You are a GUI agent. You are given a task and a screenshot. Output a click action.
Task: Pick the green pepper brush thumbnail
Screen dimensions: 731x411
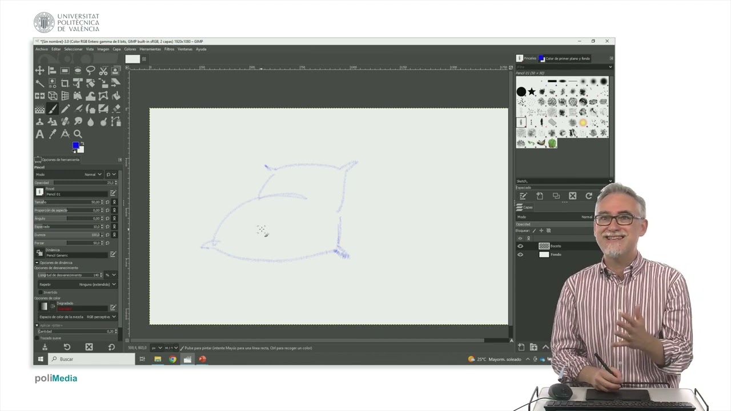pyautogui.click(x=552, y=143)
